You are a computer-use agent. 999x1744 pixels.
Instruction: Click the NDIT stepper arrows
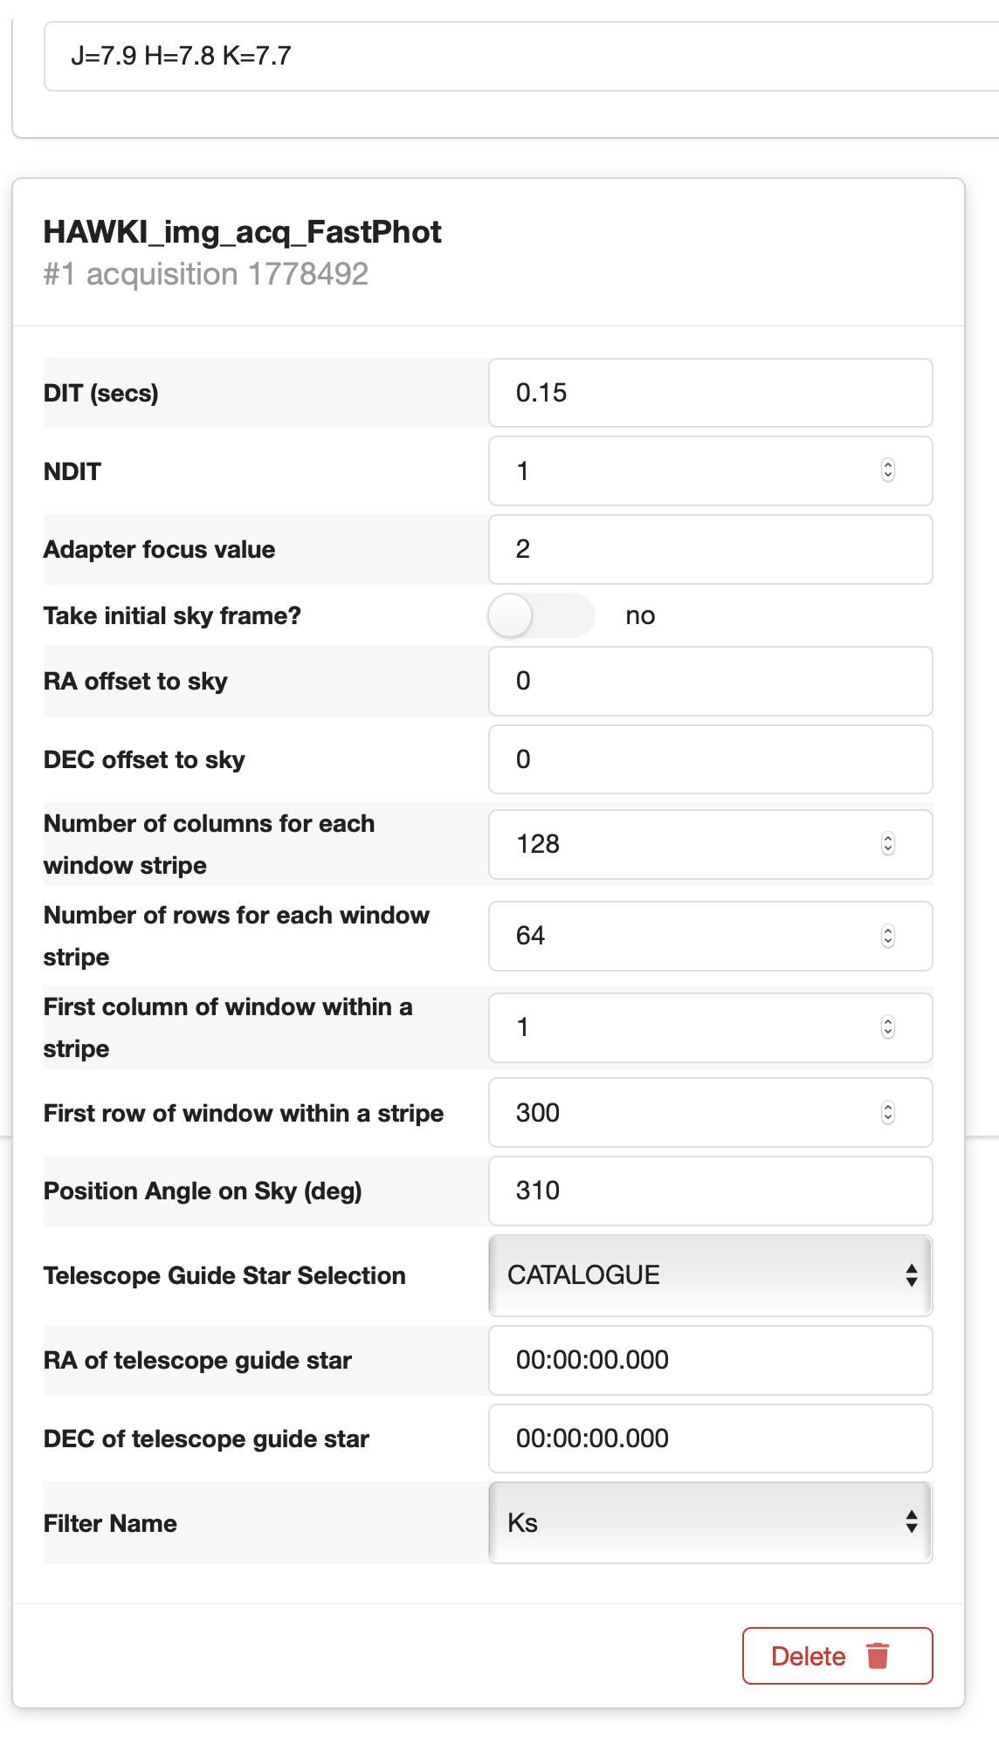[x=887, y=470]
